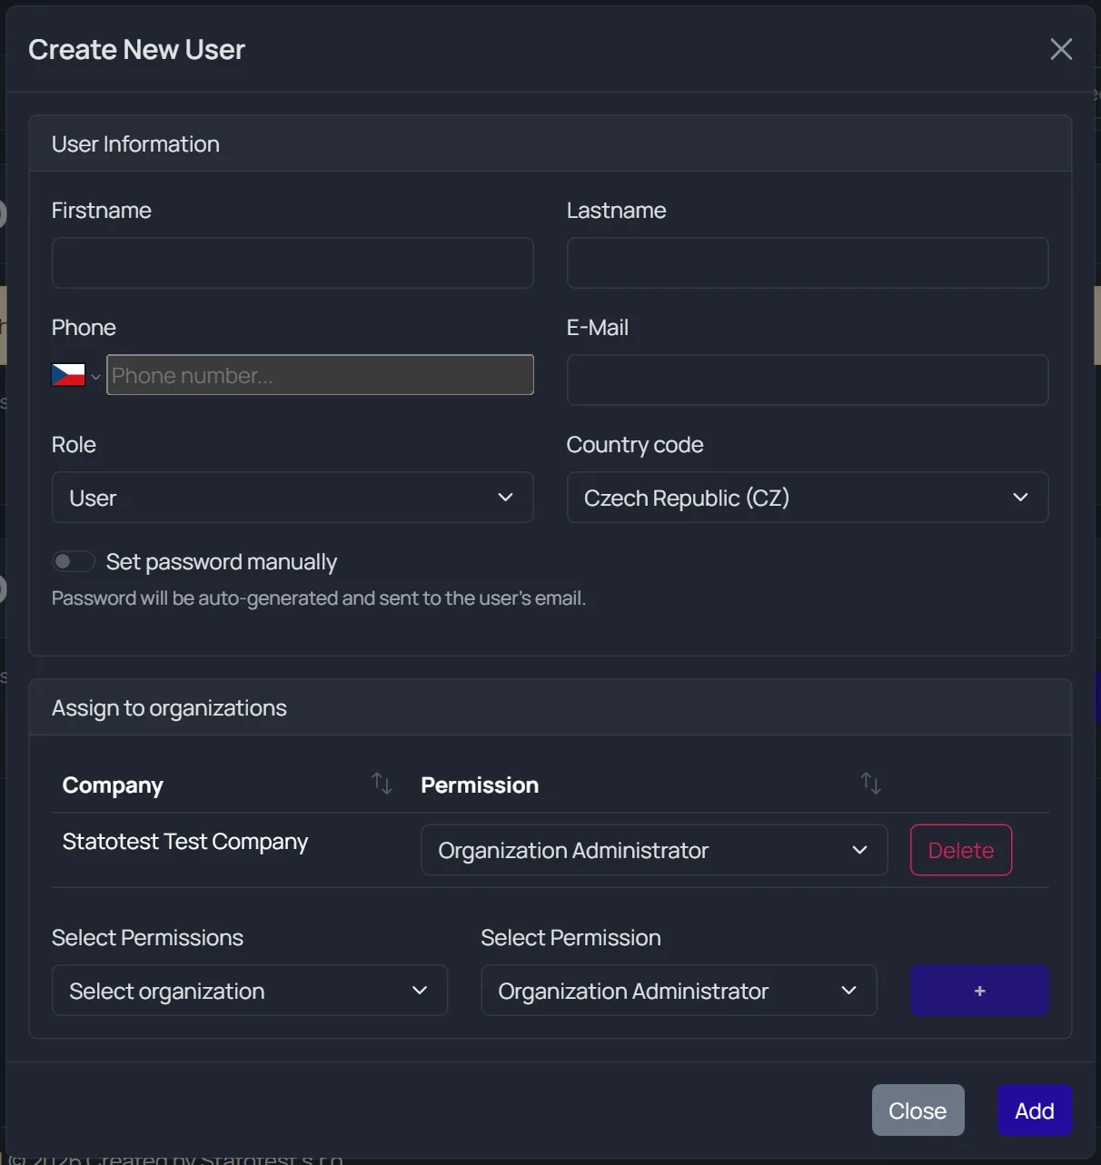Click the Add button
Viewport: 1101px width, 1165px height.
(x=1035, y=1111)
